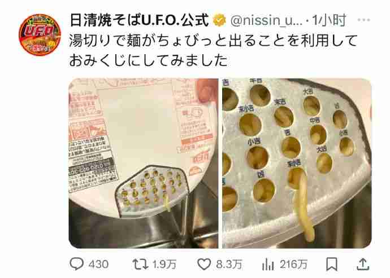Click the 1.9万 retweet count

[164, 264]
